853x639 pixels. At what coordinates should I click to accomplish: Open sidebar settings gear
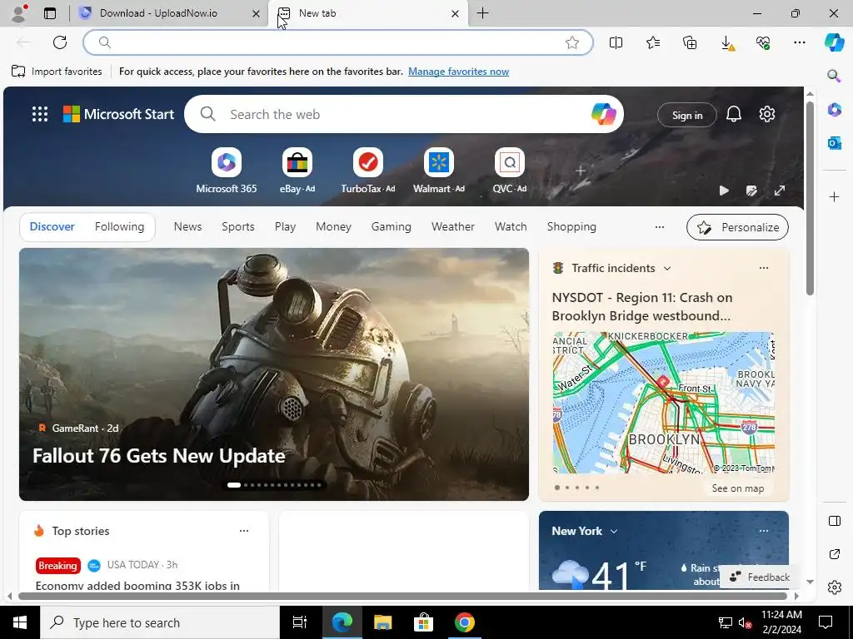click(834, 587)
